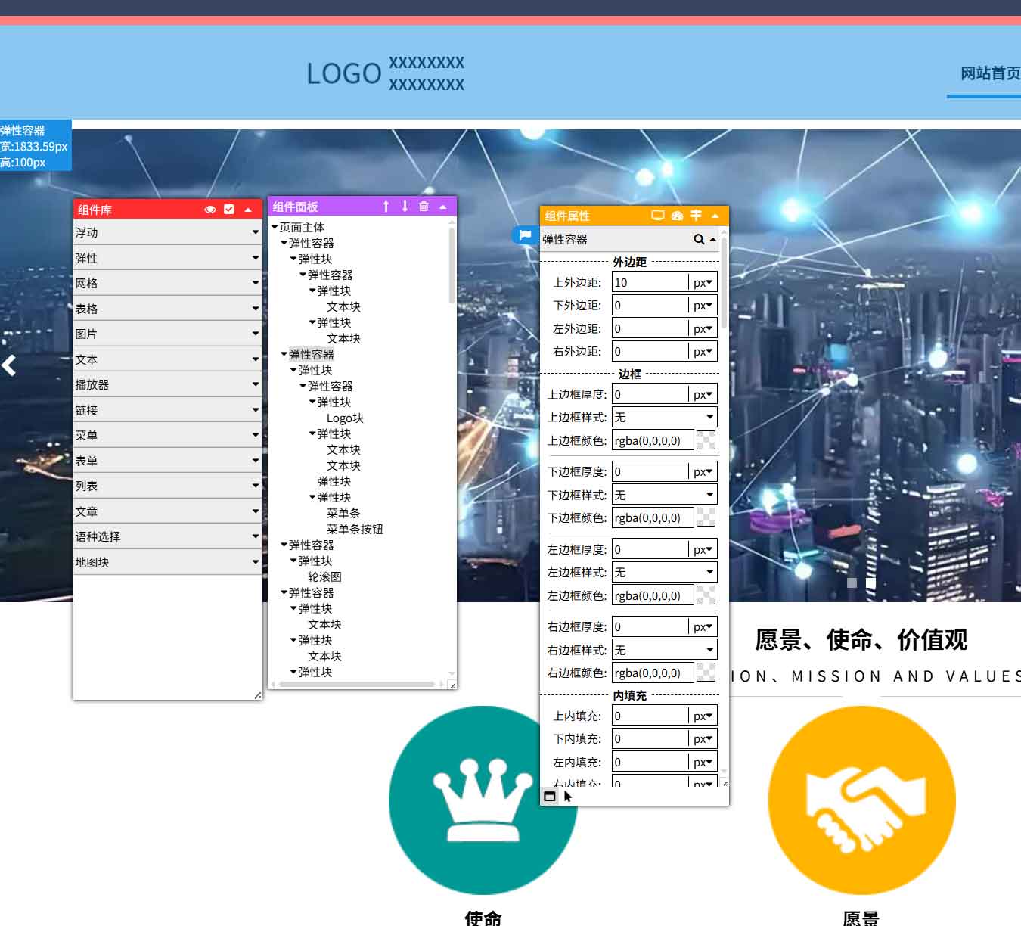The width and height of the screenshot is (1021, 926).
Task: Click the move-down arrow in 组件面板 header
Action: tap(405, 207)
